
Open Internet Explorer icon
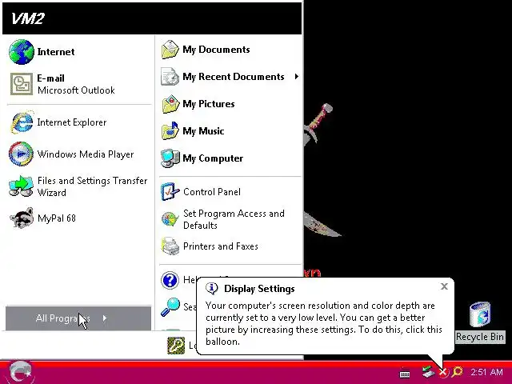coord(22,122)
